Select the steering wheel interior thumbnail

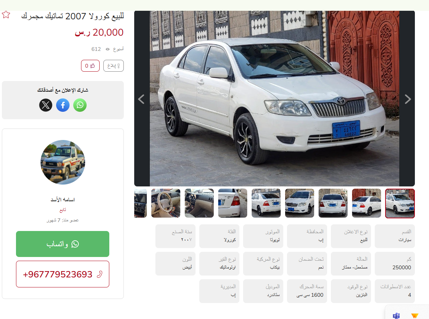[166, 203]
